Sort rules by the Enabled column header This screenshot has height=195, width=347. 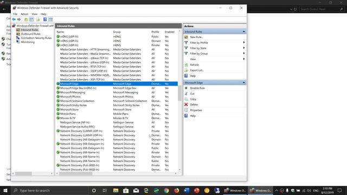[x=170, y=32]
